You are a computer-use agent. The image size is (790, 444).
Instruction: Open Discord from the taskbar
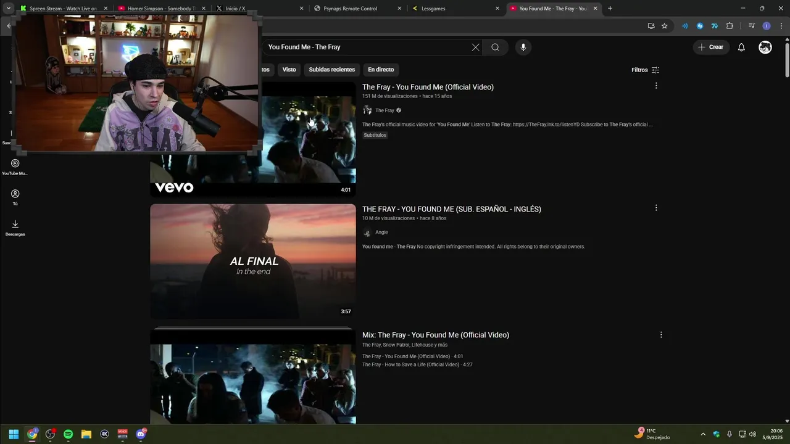(x=141, y=434)
